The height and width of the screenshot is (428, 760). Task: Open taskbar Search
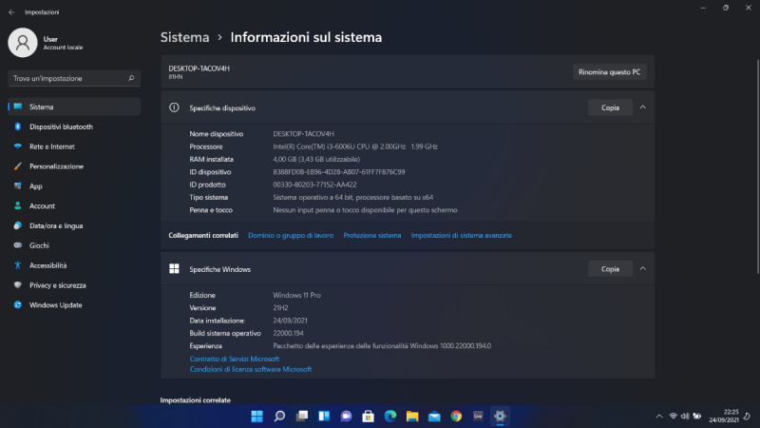click(x=279, y=417)
